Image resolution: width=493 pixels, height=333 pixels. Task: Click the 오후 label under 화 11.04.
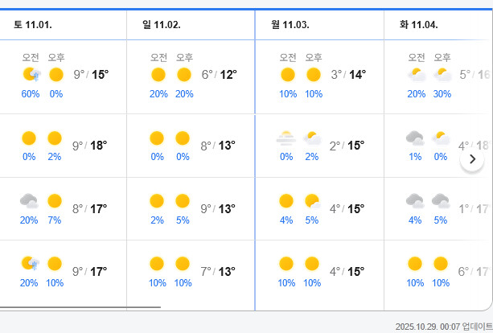(442, 58)
